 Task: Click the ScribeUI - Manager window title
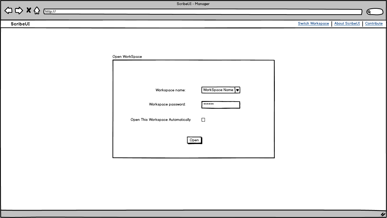[x=193, y=4]
